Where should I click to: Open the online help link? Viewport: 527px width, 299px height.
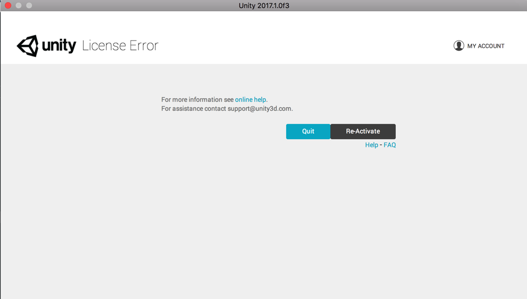pyautogui.click(x=250, y=100)
